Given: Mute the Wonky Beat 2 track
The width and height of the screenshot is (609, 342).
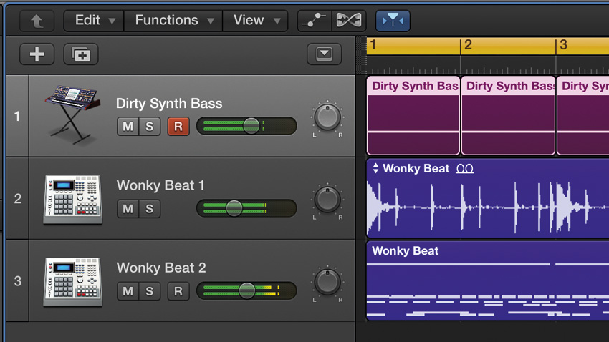Looking at the screenshot, I should [128, 291].
